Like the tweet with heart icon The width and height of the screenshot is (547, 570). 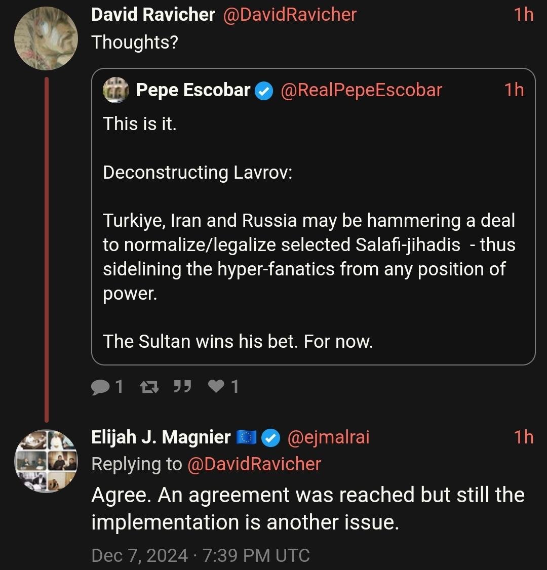click(216, 387)
